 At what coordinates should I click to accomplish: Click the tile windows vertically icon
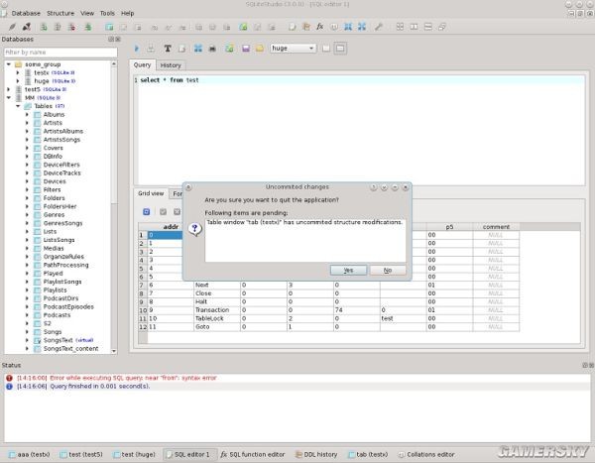point(428,27)
